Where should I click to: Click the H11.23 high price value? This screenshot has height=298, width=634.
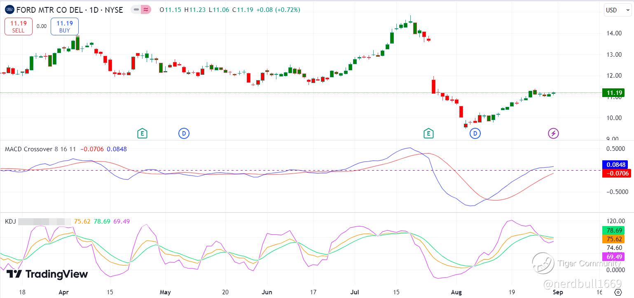(x=195, y=9)
